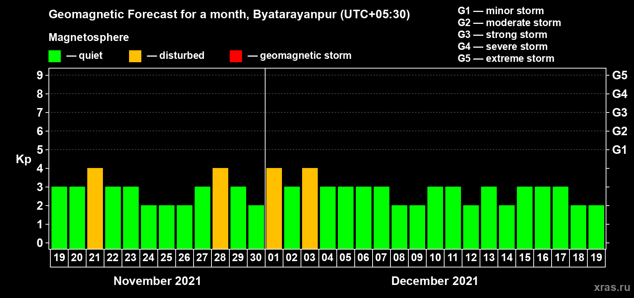Click the green bar for December 14

507,227
